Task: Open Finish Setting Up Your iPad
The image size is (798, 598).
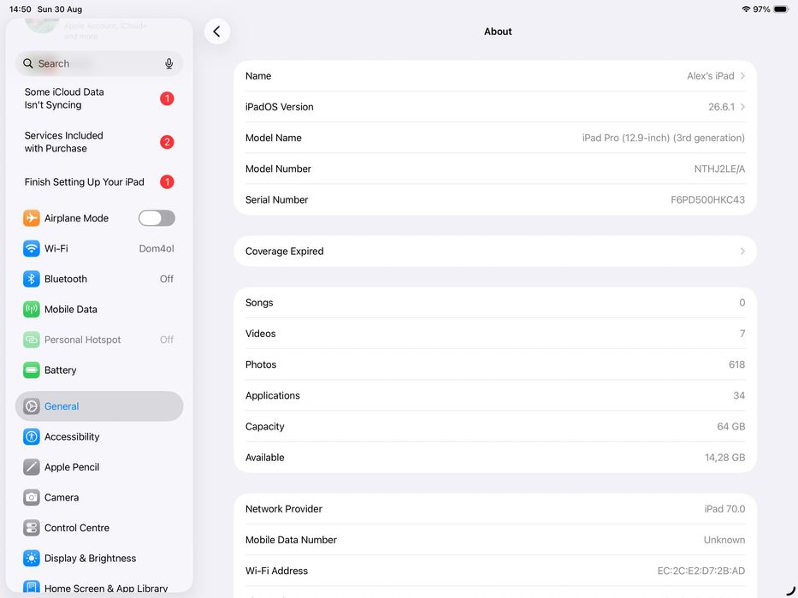Action: click(99, 181)
